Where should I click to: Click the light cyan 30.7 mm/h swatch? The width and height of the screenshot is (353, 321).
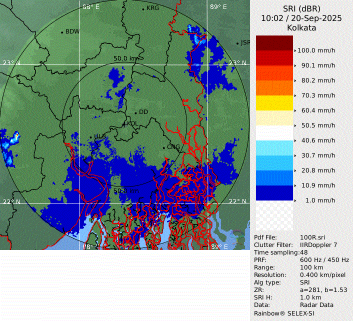pyautogui.click(x=274, y=148)
